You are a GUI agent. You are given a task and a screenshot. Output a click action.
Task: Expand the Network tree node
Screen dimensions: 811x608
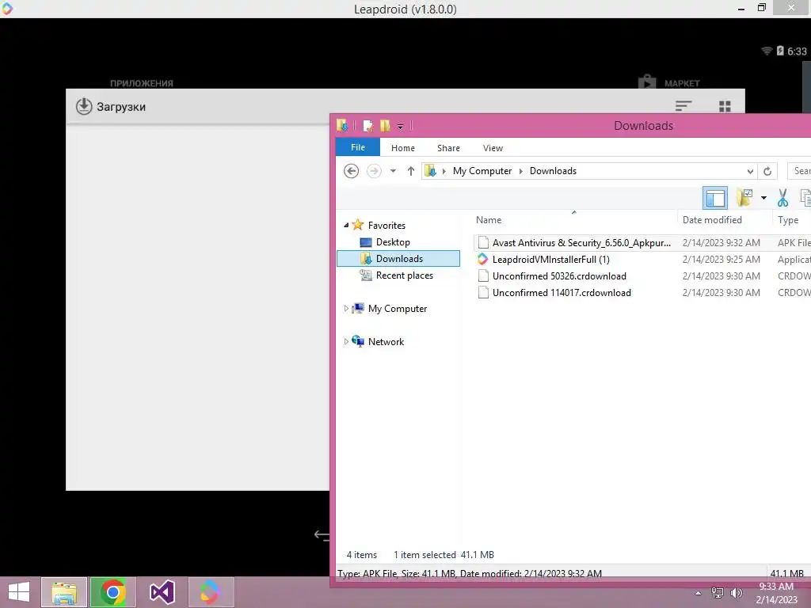tap(346, 342)
